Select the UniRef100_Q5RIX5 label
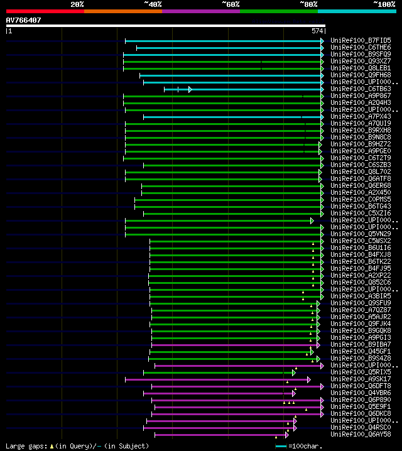 coord(361,372)
